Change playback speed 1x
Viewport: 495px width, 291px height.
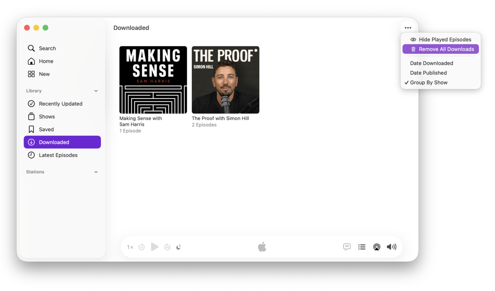(130, 247)
